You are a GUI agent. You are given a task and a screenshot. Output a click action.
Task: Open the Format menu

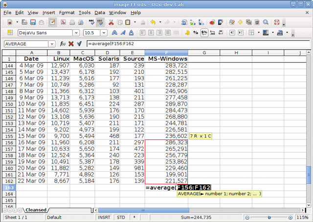pyautogui.click(x=67, y=12)
